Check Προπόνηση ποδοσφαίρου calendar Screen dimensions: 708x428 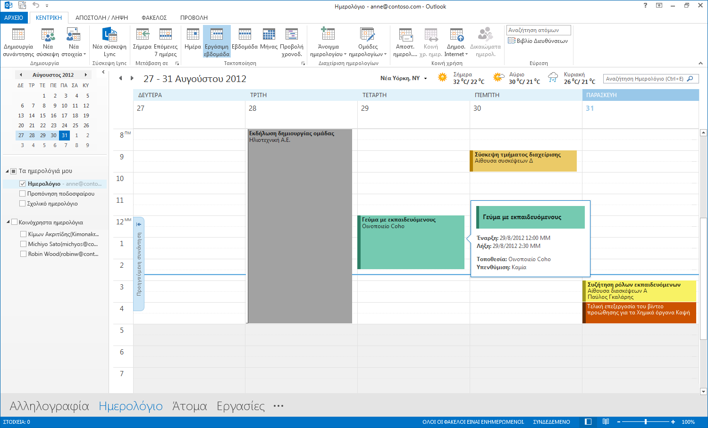pos(22,194)
